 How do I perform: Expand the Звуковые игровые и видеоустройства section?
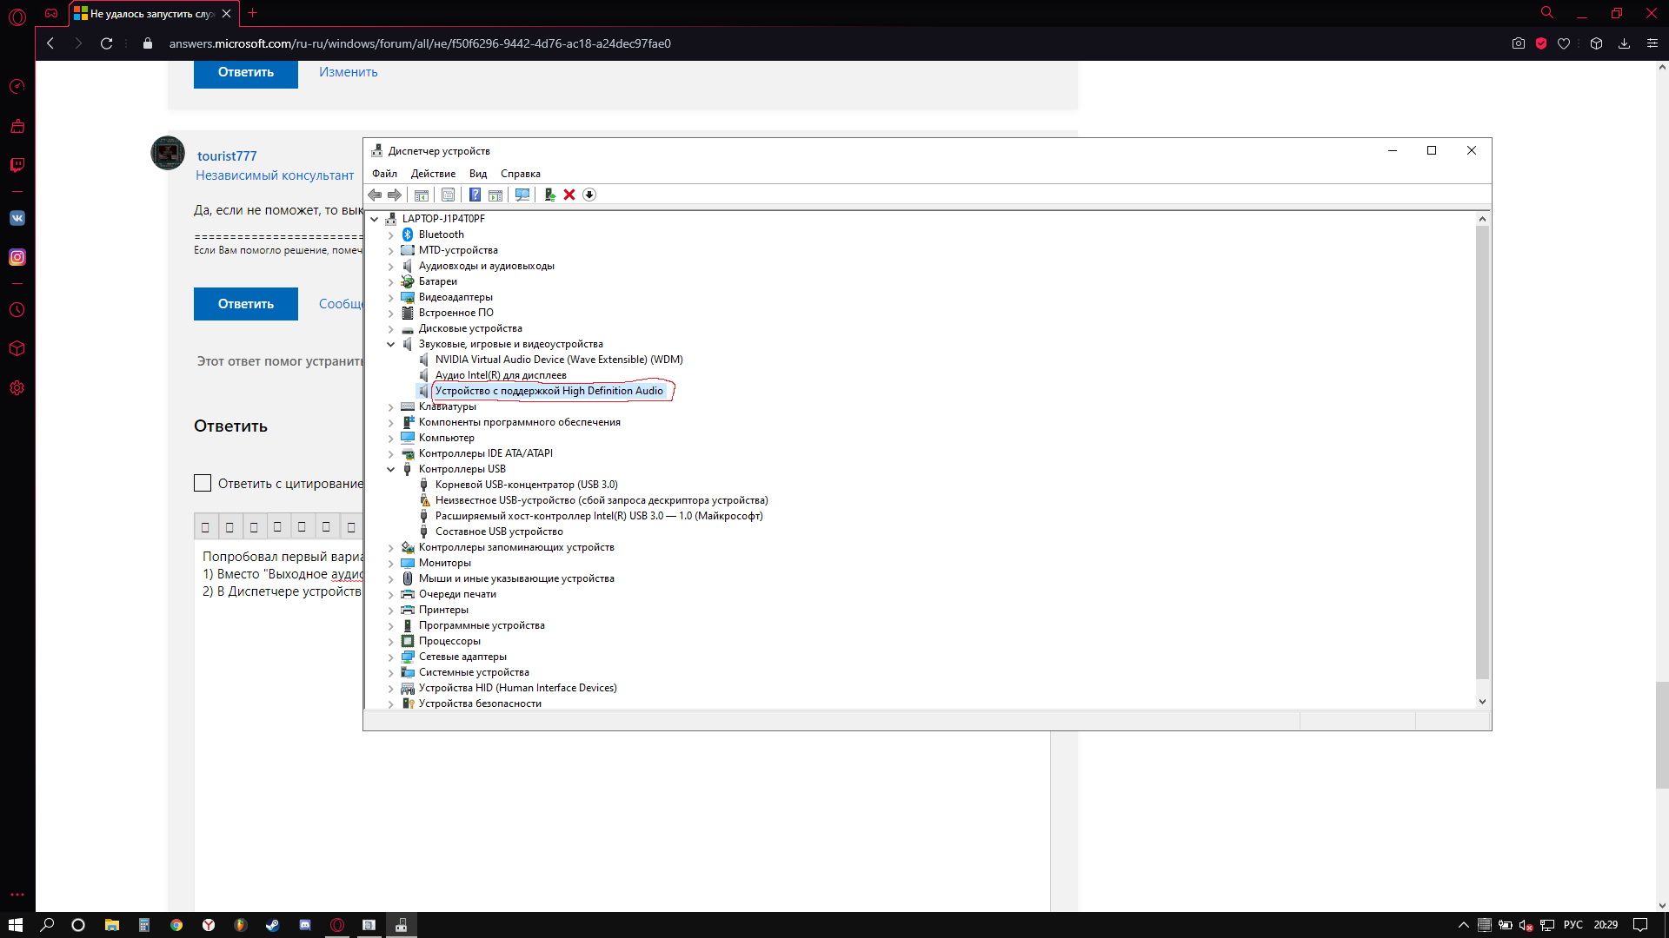coord(389,344)
